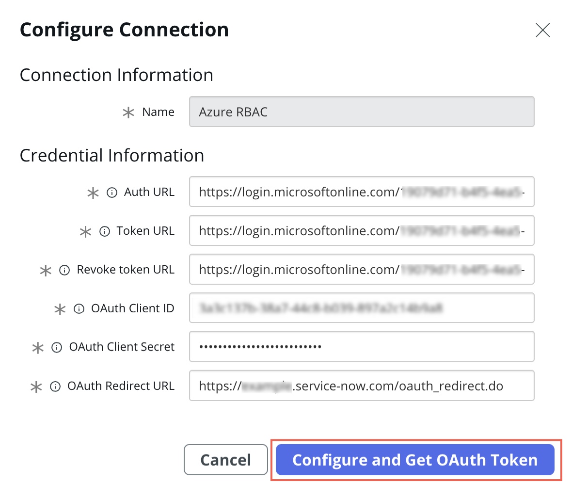The width and height of the screenshot is (572, 484).
Task: Show info for OAuth Client Secret
Action: (57, 347)
